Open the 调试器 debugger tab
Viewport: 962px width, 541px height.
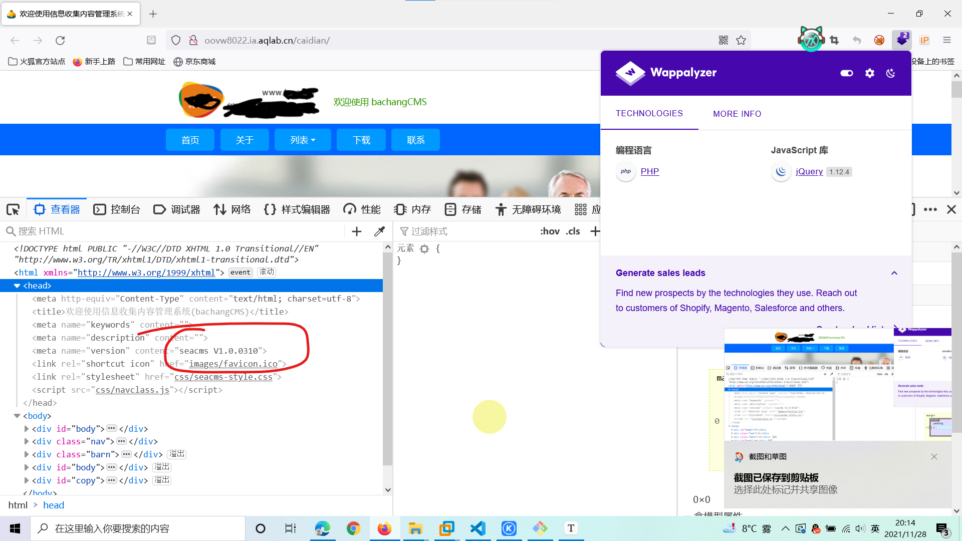pyautogui.click(x=177, y=209)
